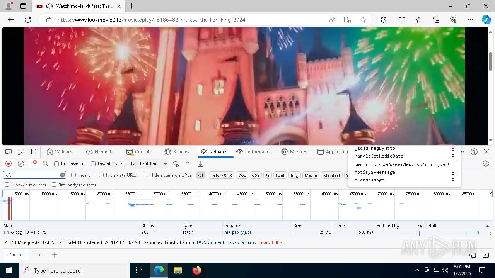This screenshot has width=495, height=278.
Task: Open hls-proxy.js initiator link
Action: (238, 232)
